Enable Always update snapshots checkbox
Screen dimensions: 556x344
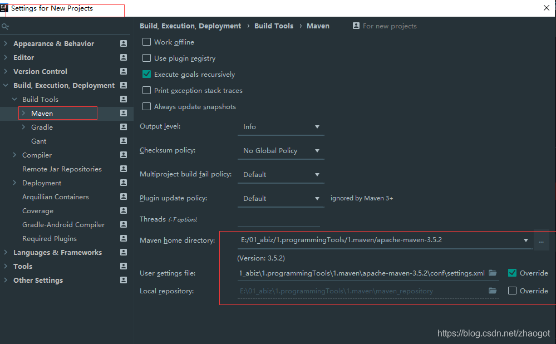(146, 106)
